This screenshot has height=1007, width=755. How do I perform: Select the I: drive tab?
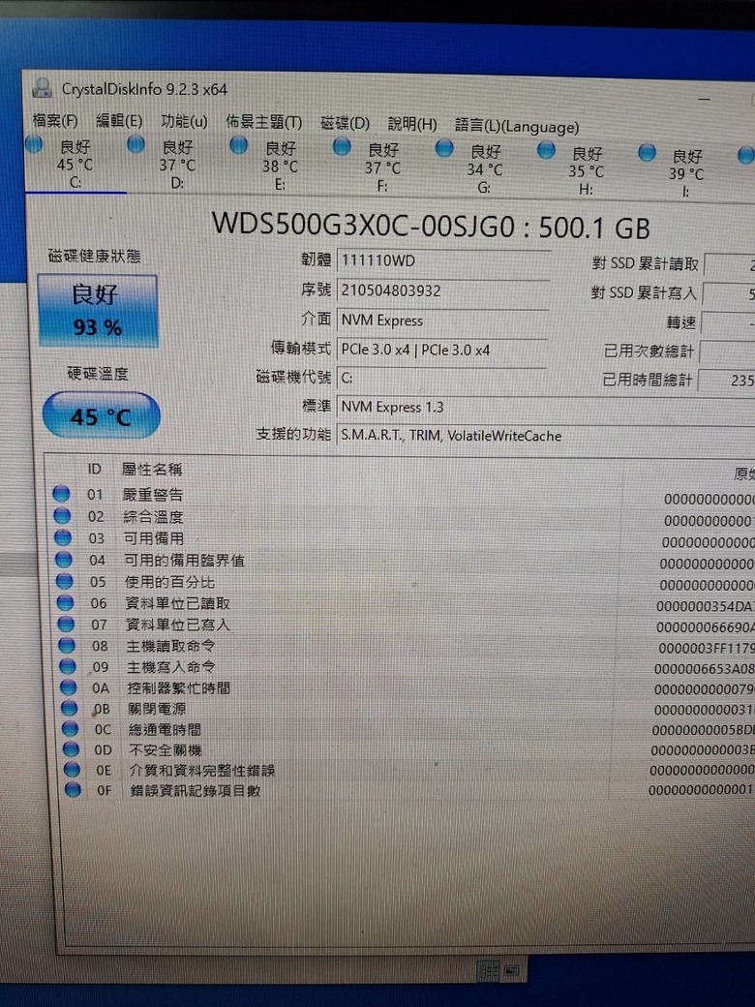click(x=685, y=173)
